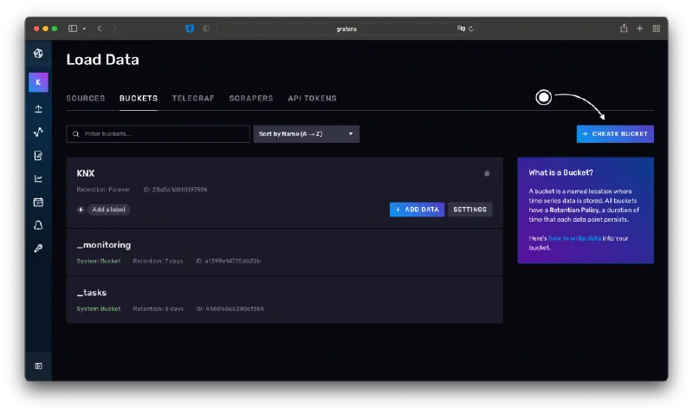The width and height of the screenshot is (693, 414).
Task: Open Safari share icon
Action: [624, 29]
